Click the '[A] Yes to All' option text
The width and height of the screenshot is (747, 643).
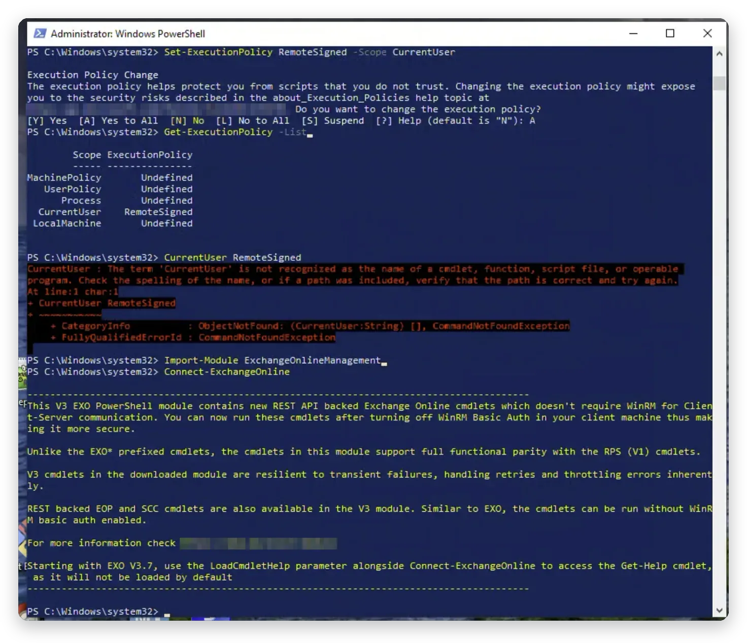(x=118, y=121)
